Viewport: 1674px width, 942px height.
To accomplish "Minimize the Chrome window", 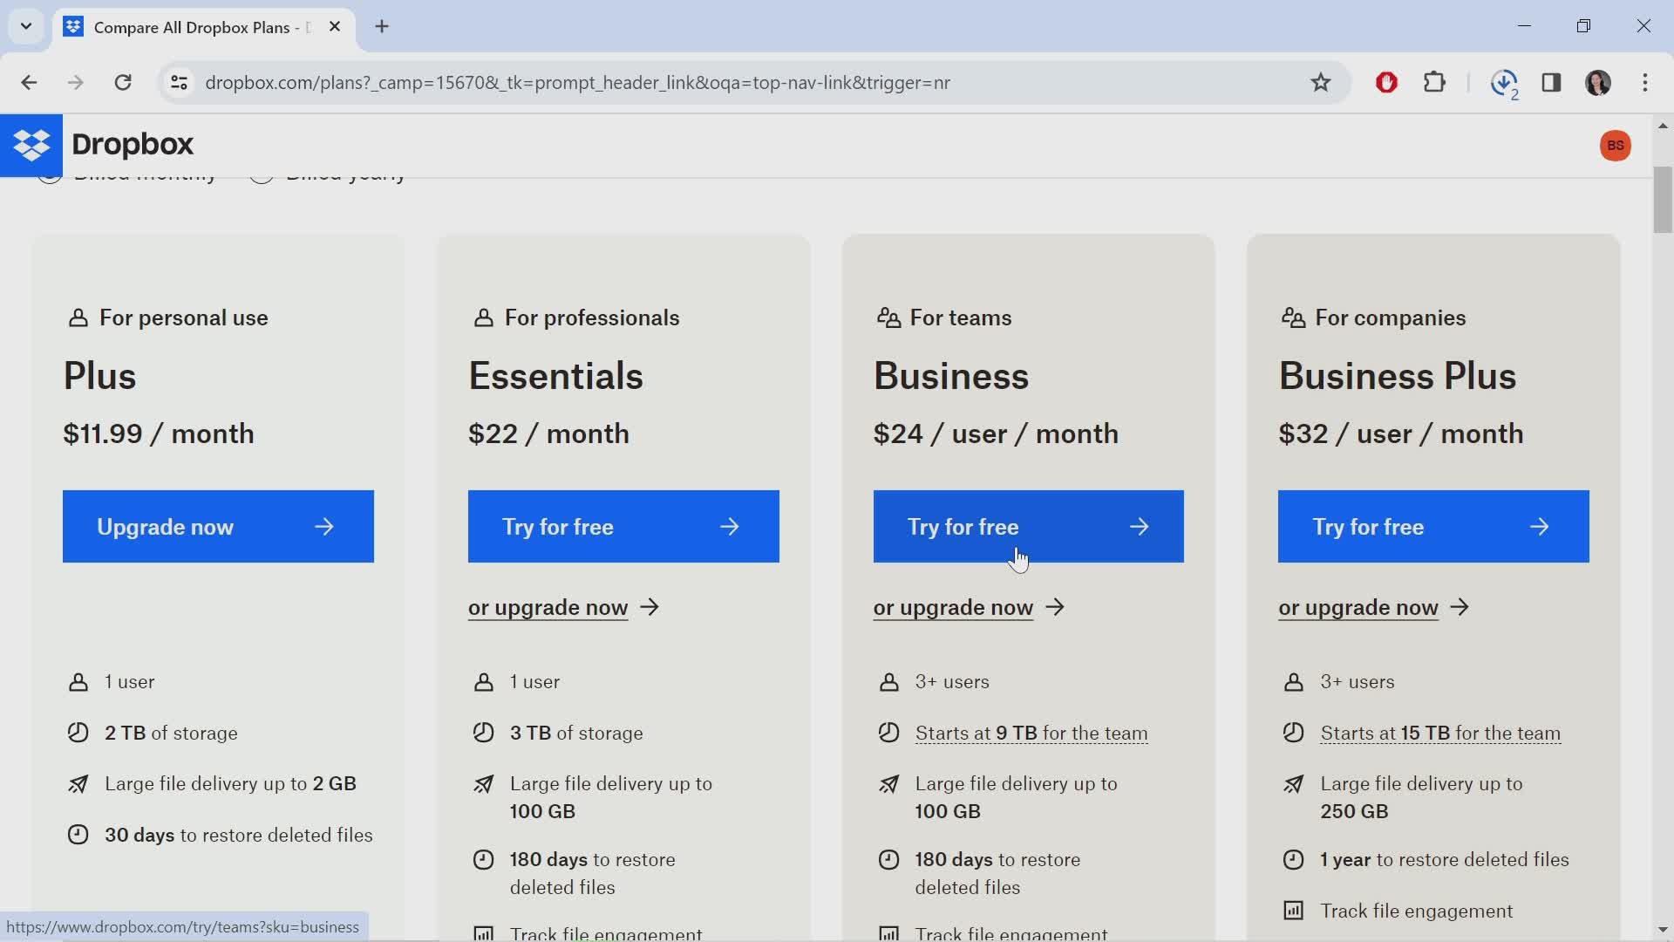I will point(1524,26).
